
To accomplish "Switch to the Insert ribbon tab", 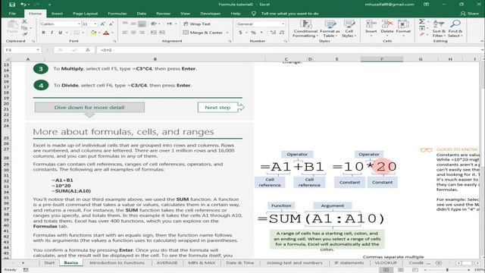I will coord(57,14).
